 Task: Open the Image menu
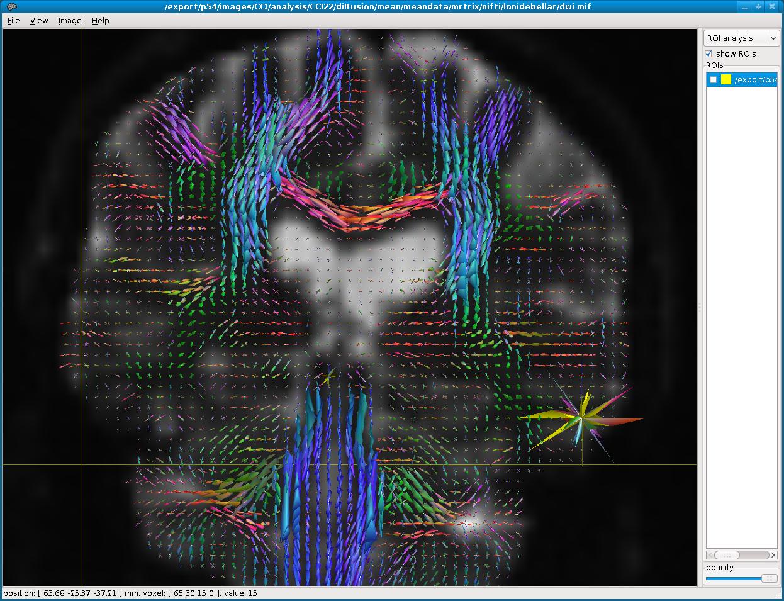(x=70, y=21)
